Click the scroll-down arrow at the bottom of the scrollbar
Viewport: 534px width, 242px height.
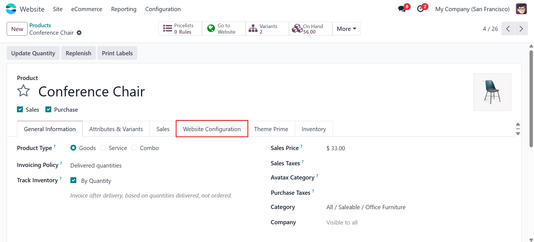pos(531,240)
